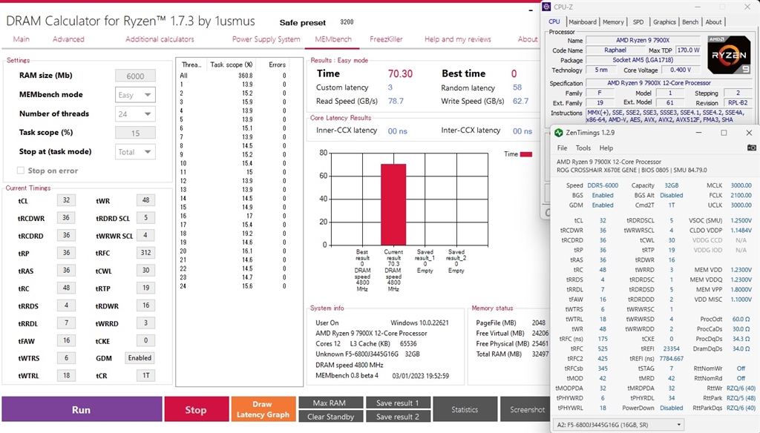Open the Stop at task mode dropdown
This screenshot has height=433, width=760.
135,151
